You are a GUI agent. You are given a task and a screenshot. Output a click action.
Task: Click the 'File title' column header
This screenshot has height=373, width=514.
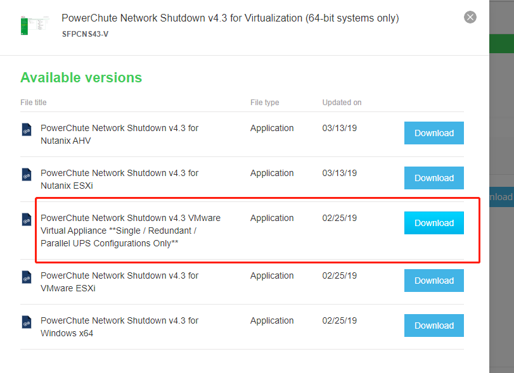(34, 103)
